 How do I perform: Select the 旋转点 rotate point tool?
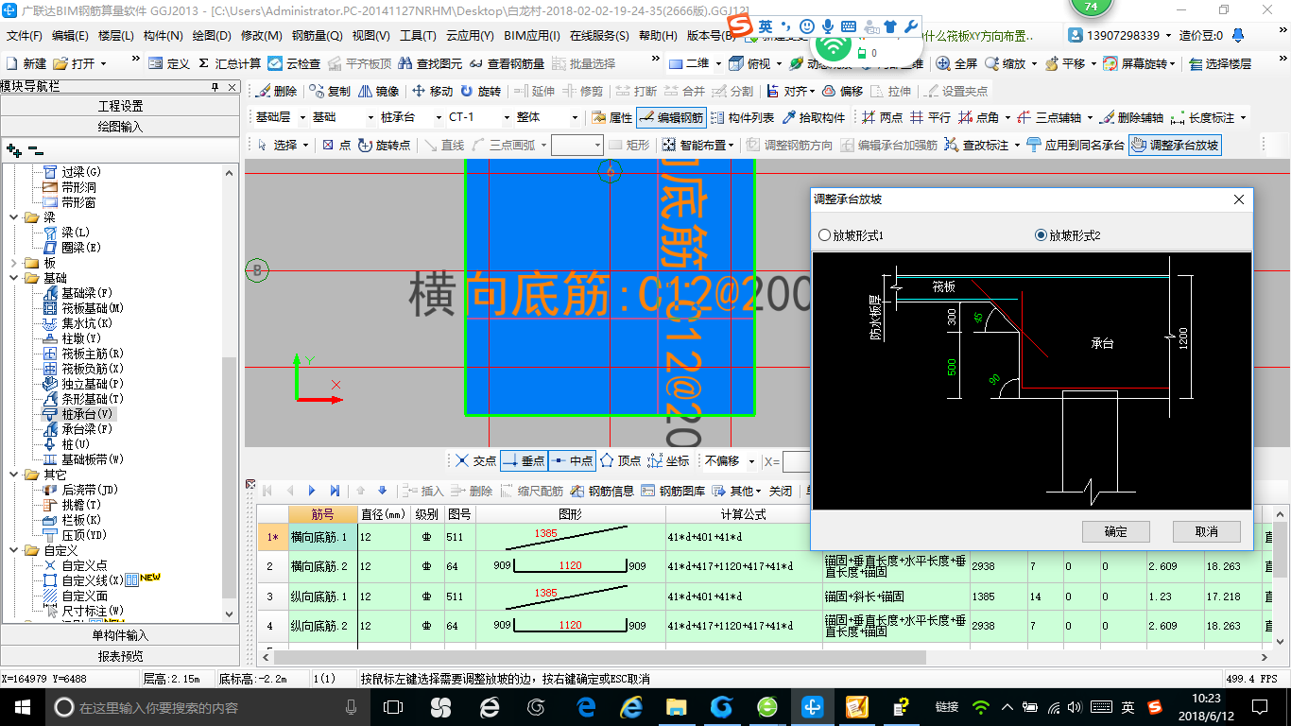(384, 145)
